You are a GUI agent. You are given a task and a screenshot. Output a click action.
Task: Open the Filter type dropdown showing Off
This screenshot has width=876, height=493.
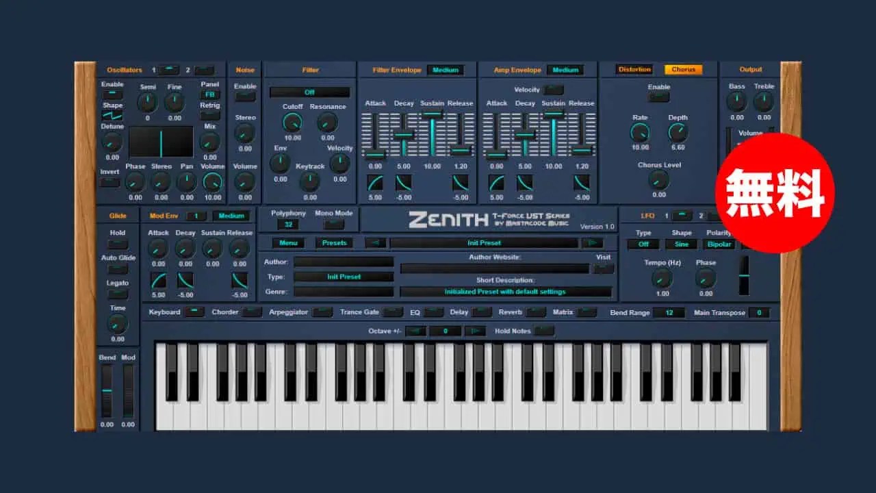309,92
